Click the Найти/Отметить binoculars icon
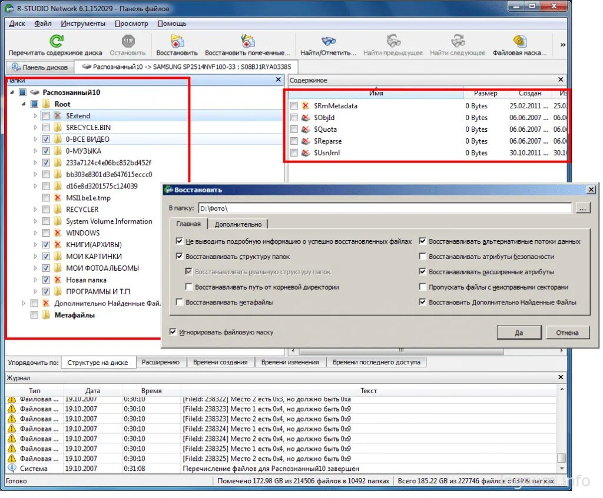Viewport: 603px width, 498px height. [328, 41]
